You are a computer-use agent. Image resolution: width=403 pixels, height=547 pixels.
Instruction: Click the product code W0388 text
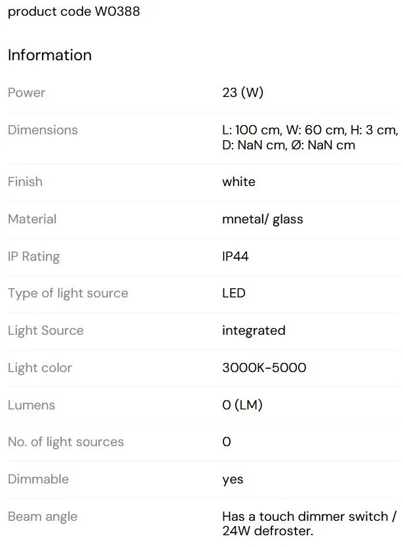73,12
